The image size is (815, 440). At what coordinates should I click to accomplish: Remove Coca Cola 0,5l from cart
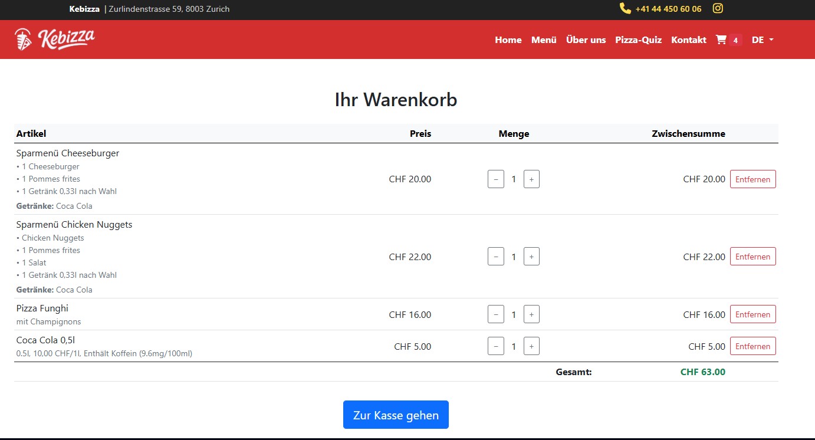point(752,346)
